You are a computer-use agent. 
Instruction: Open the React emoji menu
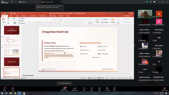(x=92, y=88)
